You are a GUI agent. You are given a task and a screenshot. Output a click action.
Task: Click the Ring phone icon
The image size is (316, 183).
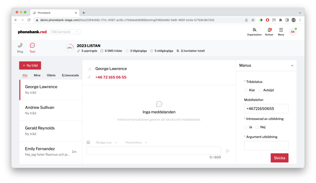[20, 46]
